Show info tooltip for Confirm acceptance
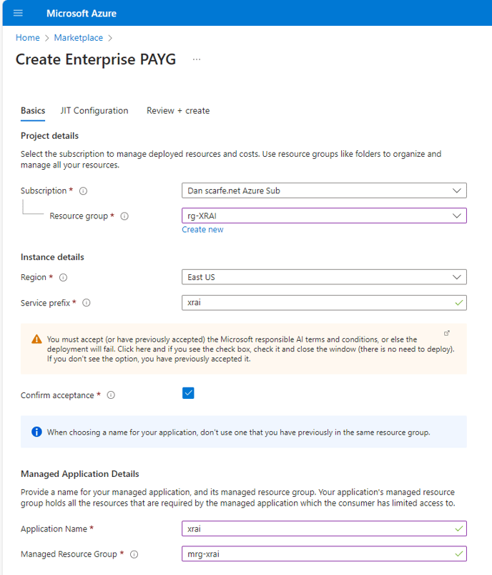This screenshot has width=492, height=575. tap(111, 395)
